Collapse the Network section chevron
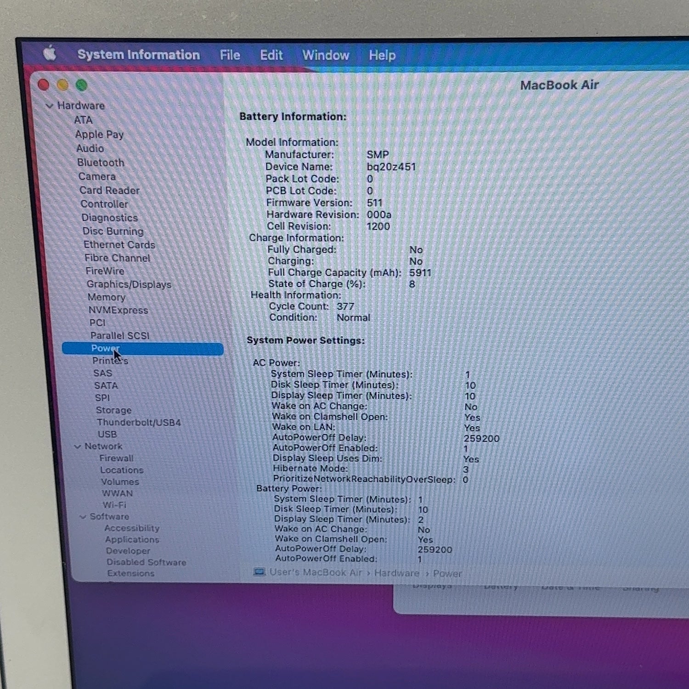Viewport: 689px width, 689px height. (x=78, y=446)
